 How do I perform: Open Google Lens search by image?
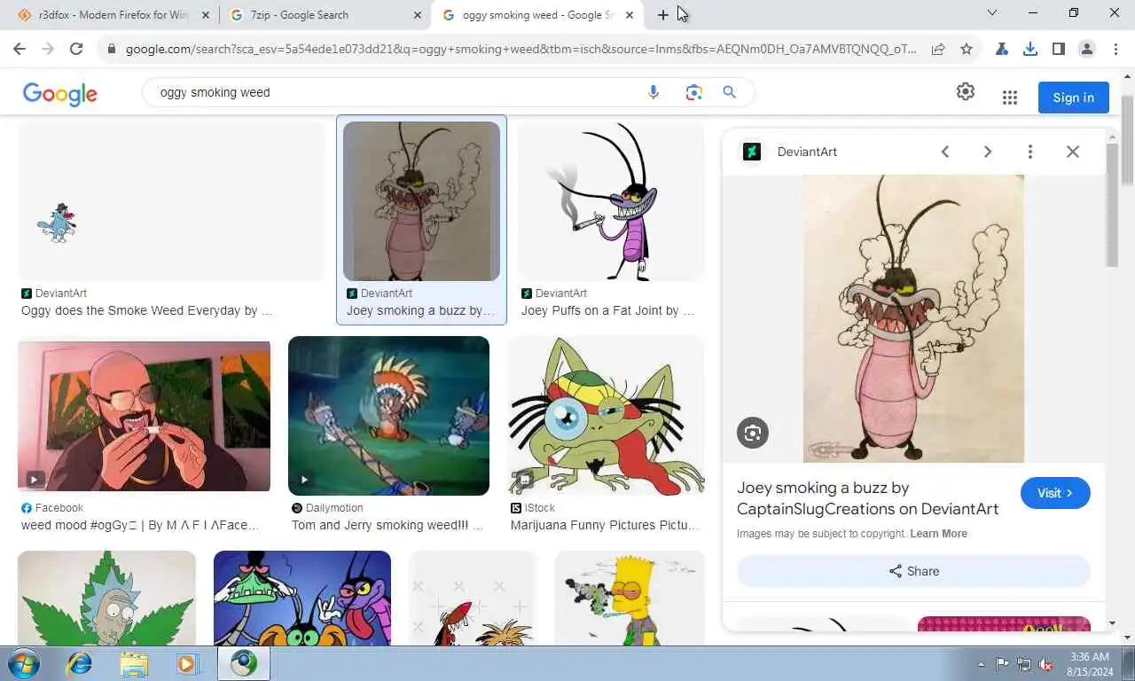click(693, 92)
